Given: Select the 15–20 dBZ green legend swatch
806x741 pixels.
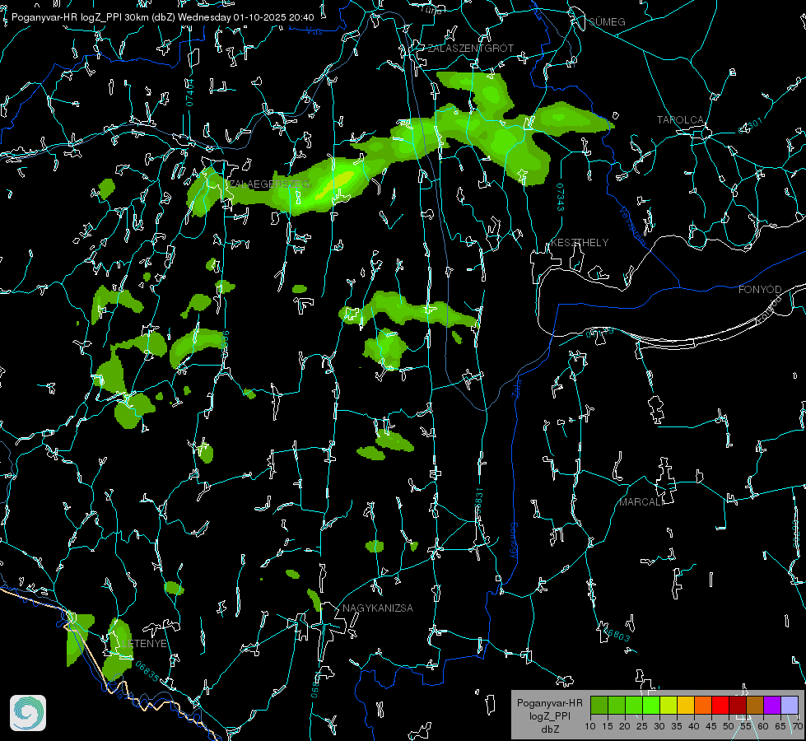Looking at the screenshot, I should pos(617,705).
